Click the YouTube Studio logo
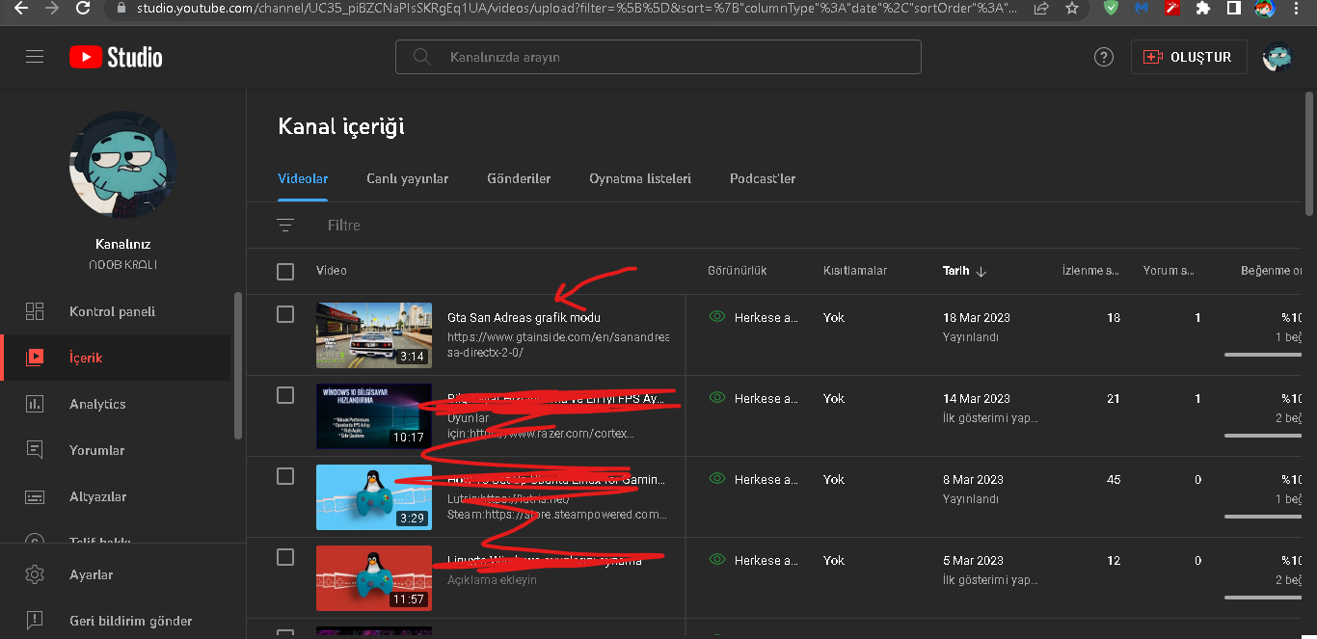The image size is (1317, 639). pyautogui.click(x=116, y=57)
